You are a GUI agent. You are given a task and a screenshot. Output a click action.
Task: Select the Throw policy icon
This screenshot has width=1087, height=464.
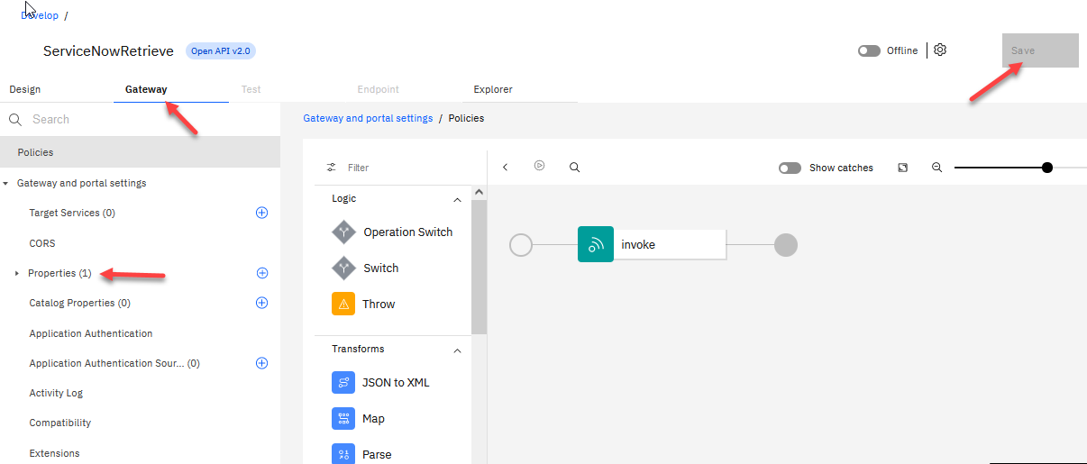pyautogui.click(x=343, y=305)
